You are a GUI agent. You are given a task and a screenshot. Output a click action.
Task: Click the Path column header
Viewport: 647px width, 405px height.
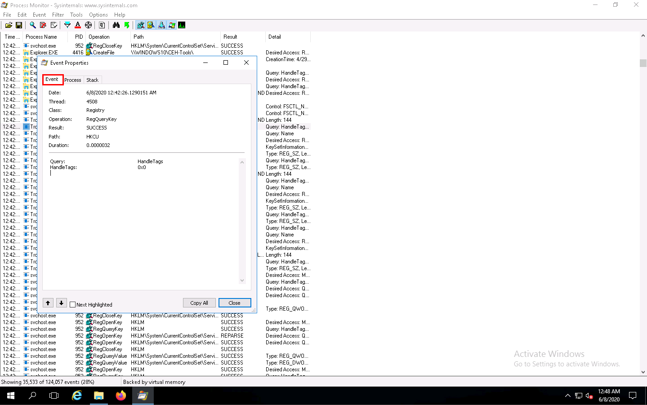click(x=175, y=37)
